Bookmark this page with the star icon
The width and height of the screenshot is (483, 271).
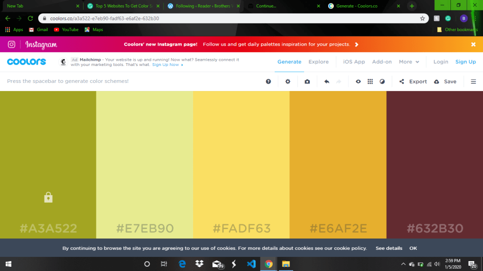coord(423,18)
